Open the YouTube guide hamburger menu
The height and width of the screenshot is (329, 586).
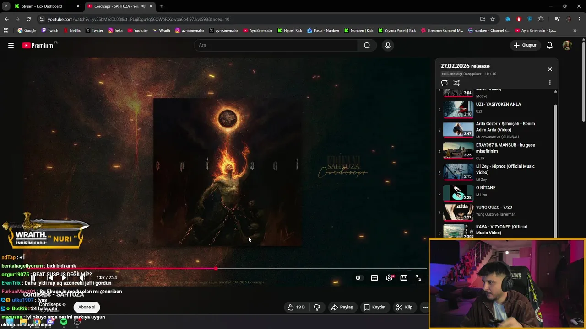(x=11, y=45)
